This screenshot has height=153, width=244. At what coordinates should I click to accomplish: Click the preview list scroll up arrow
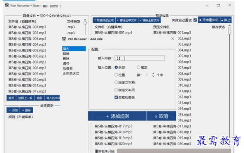click(x=230, y=25)
